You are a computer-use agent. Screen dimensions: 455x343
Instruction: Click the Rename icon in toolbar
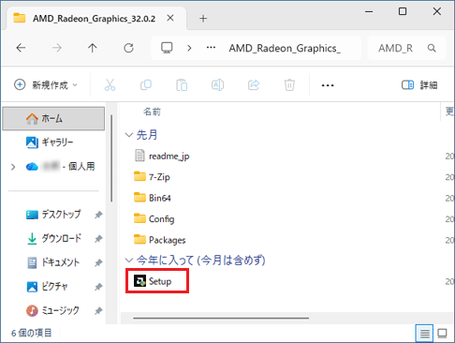217,85
